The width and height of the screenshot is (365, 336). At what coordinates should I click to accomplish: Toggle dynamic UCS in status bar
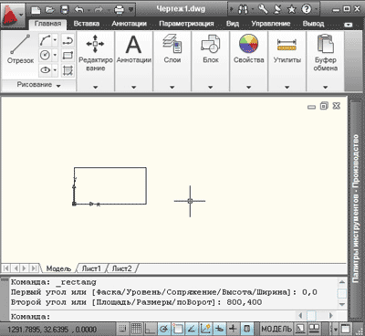coord(205,329)
